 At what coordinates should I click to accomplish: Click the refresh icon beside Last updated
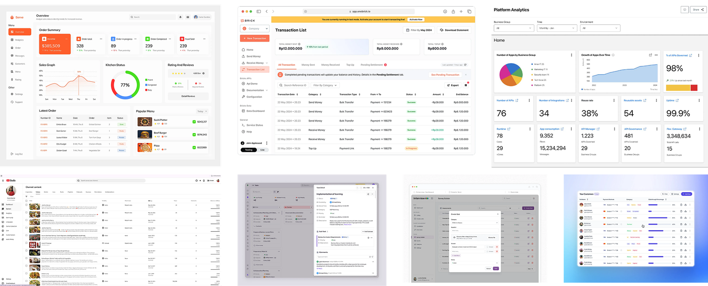[465, 65]
